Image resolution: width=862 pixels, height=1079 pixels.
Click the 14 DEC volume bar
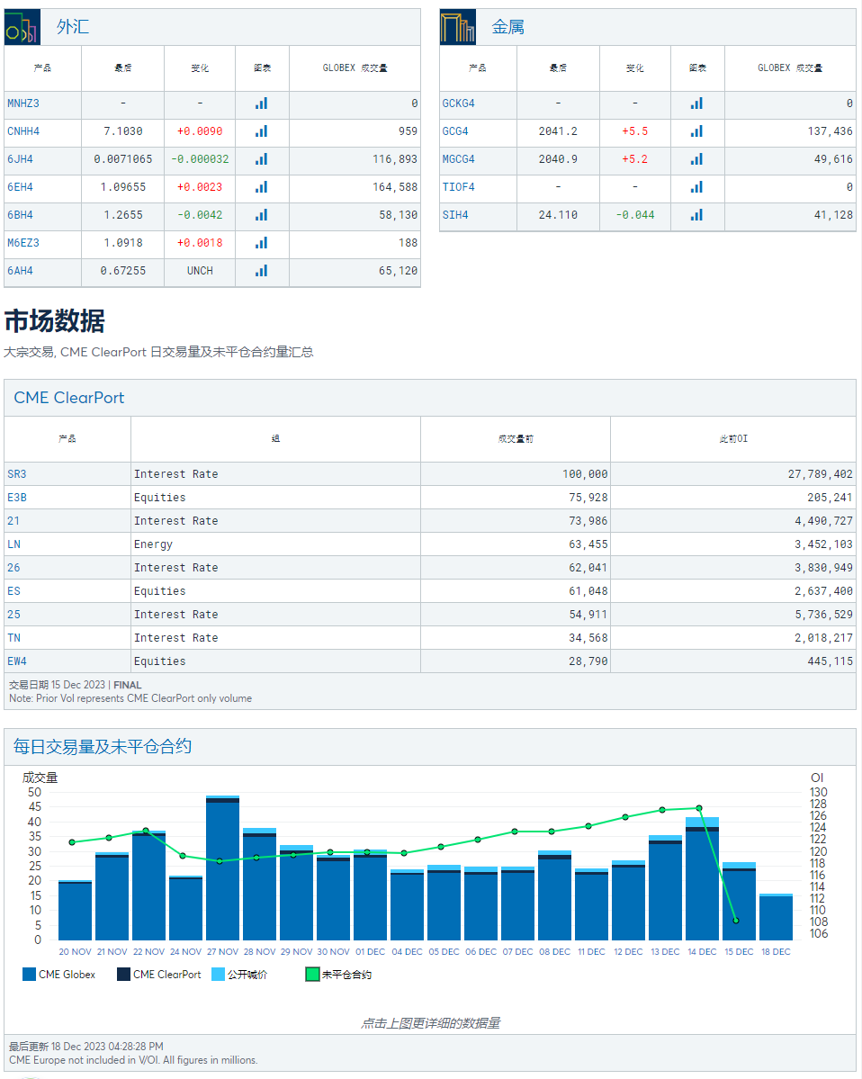coord(702,878)
